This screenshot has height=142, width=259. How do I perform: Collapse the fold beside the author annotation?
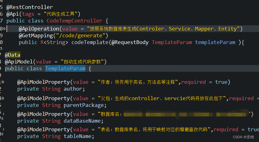tap(3, 82)
